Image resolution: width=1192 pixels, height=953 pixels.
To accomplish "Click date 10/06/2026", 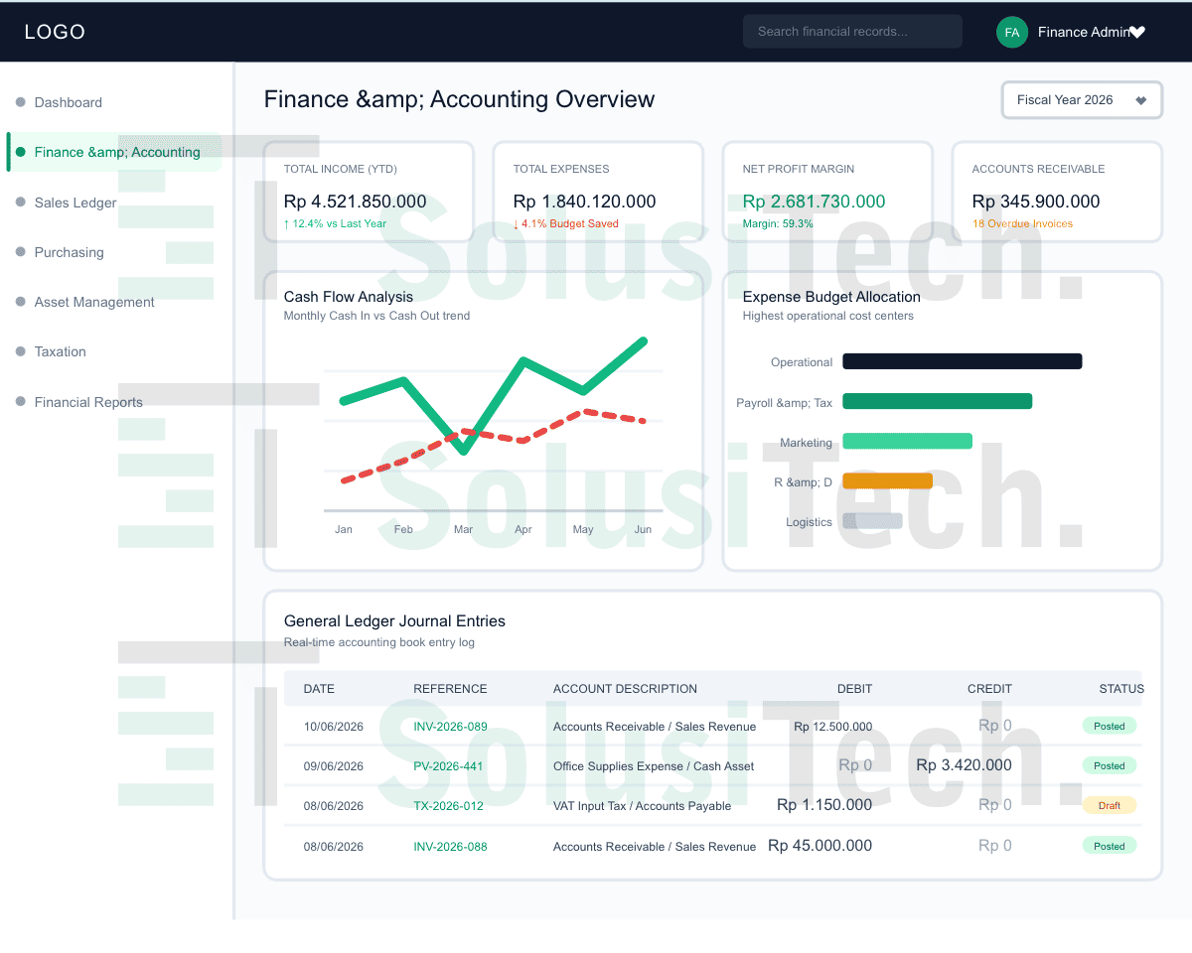I will point(334,727).
